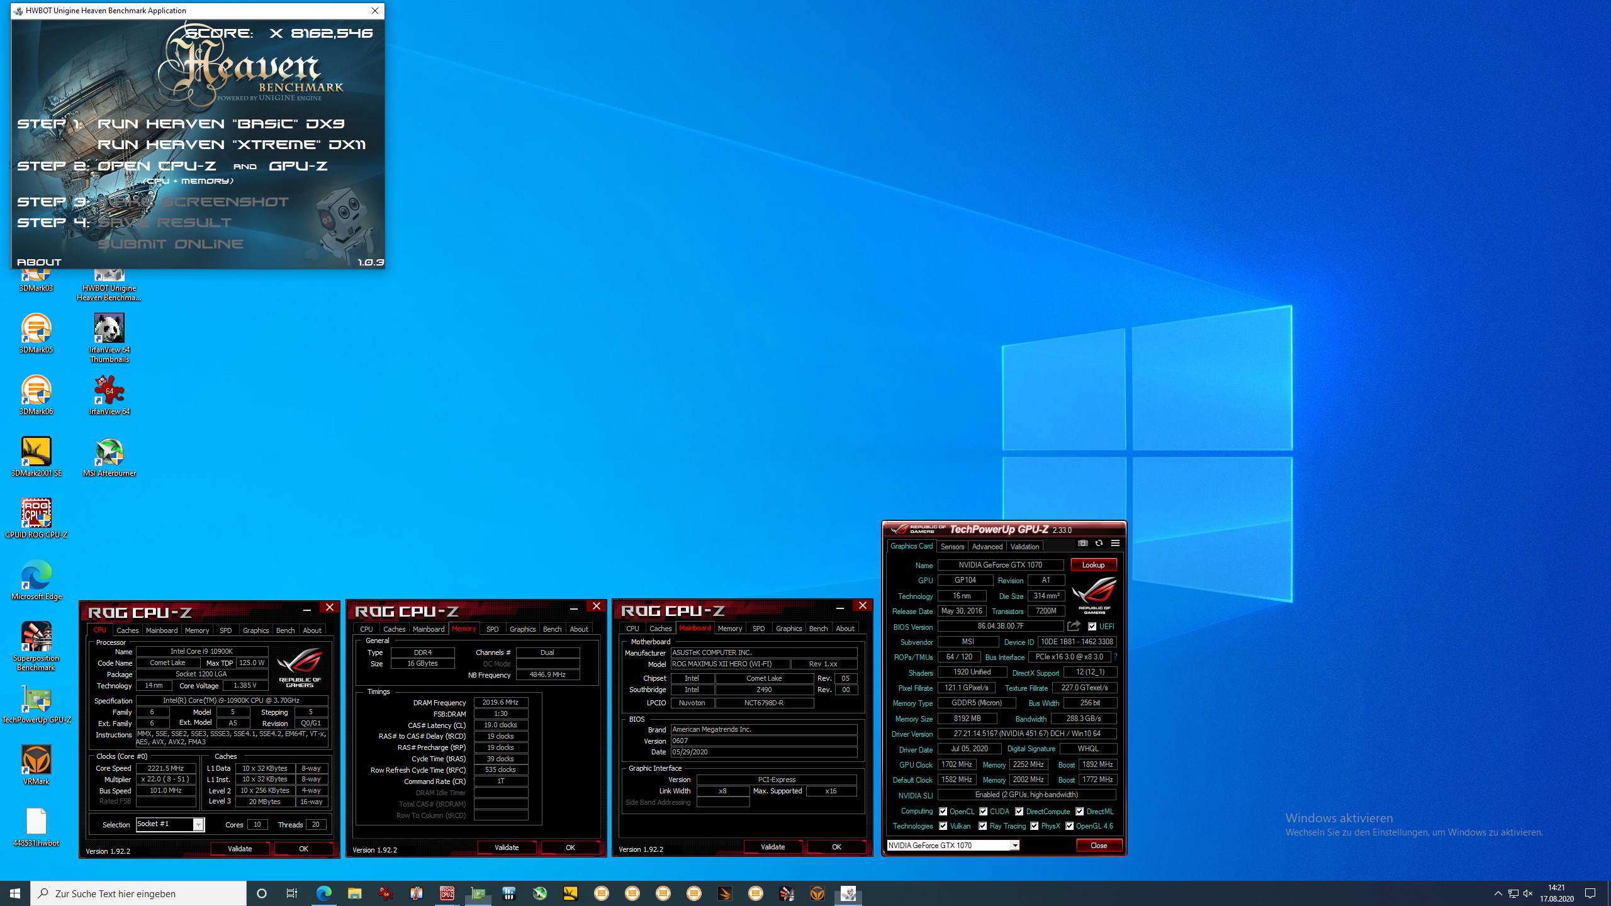Switch to the Advanced tab in GPU-Z
Screen dimensions: 1611x906
[987, 547]
